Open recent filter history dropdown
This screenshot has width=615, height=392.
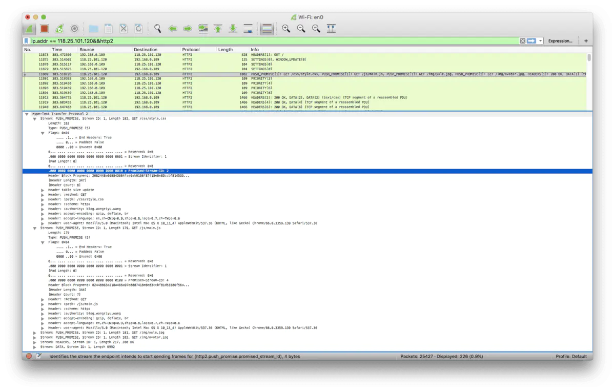point(540,41)
